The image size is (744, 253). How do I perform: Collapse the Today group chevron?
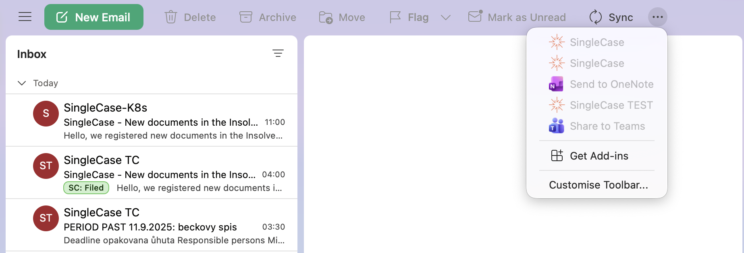22,83
